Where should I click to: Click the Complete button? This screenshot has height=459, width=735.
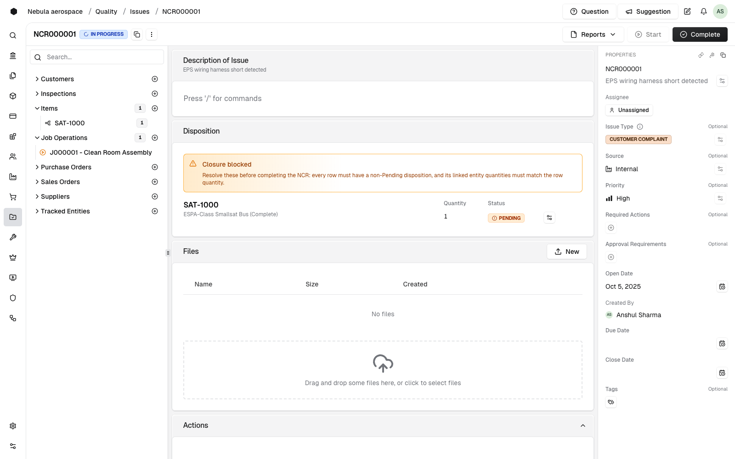700,34
